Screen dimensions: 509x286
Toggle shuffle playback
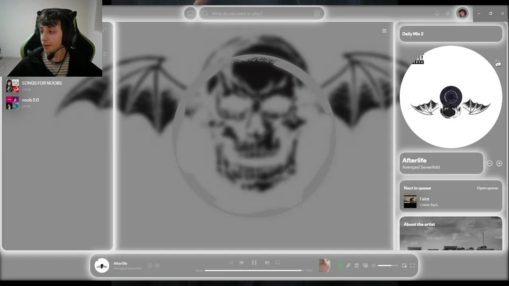coord(231,263)
